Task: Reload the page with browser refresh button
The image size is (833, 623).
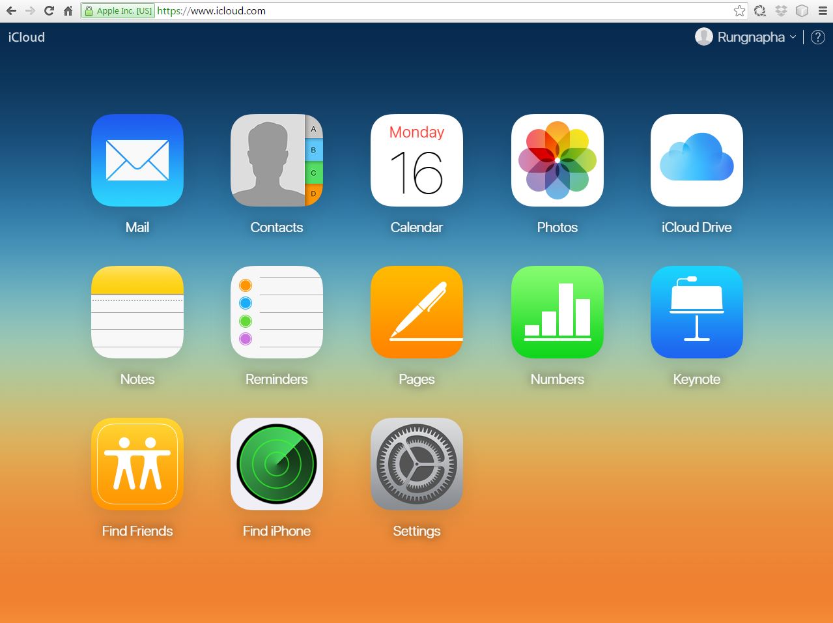Action: [49, 11]
